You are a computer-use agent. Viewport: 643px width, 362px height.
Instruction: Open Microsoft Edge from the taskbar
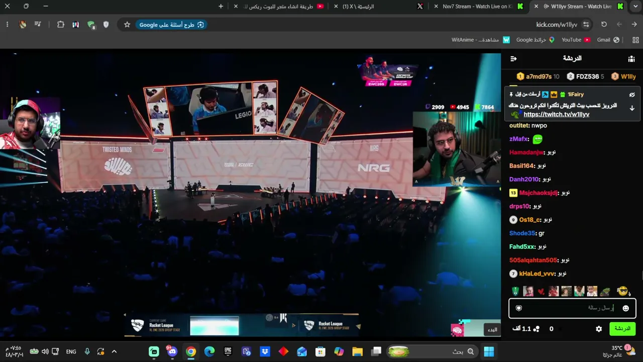pyautogui.click(x=209, y=351)
